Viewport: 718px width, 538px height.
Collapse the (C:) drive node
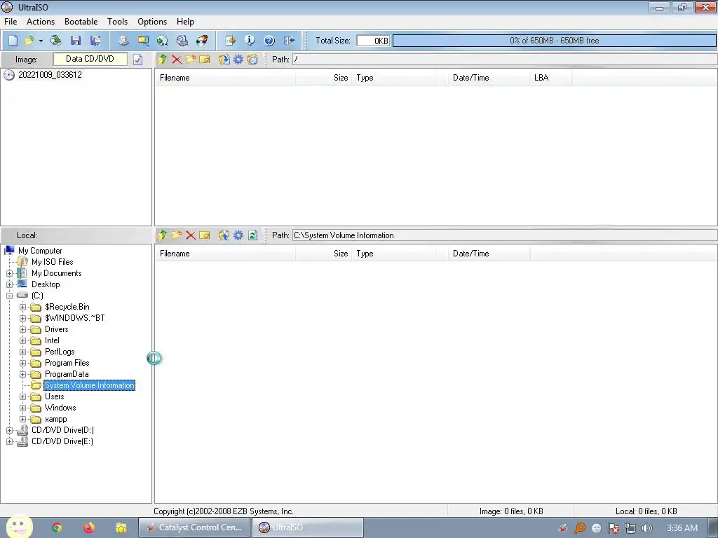[x=9, y=296]
